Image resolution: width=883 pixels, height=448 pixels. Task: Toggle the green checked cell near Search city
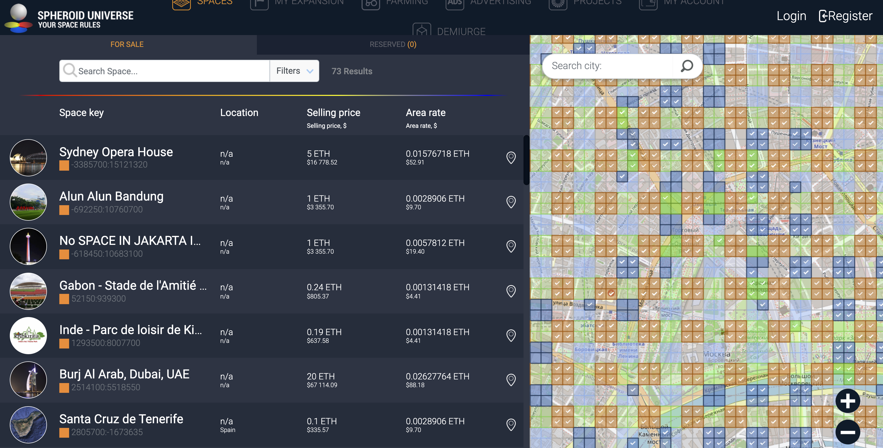pyautogui.click(x=622, y=112)
